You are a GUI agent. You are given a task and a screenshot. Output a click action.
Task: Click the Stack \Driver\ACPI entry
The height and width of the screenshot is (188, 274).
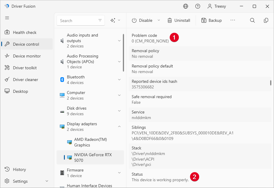click(x=143, y=159)
